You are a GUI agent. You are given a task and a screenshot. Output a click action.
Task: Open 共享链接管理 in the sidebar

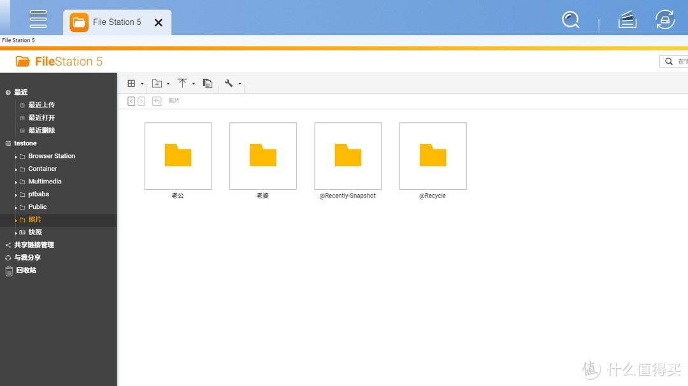[34, 245]
